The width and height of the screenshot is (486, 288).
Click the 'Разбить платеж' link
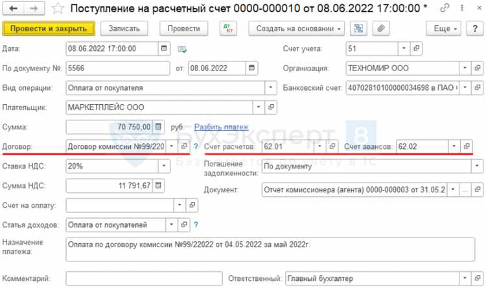click(222, 127)
